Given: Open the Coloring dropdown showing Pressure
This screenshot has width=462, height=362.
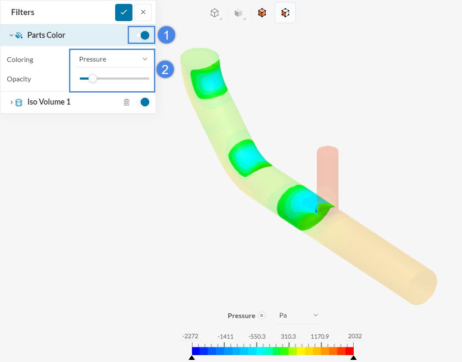Looking at the screenshot, I should [113, 59].
